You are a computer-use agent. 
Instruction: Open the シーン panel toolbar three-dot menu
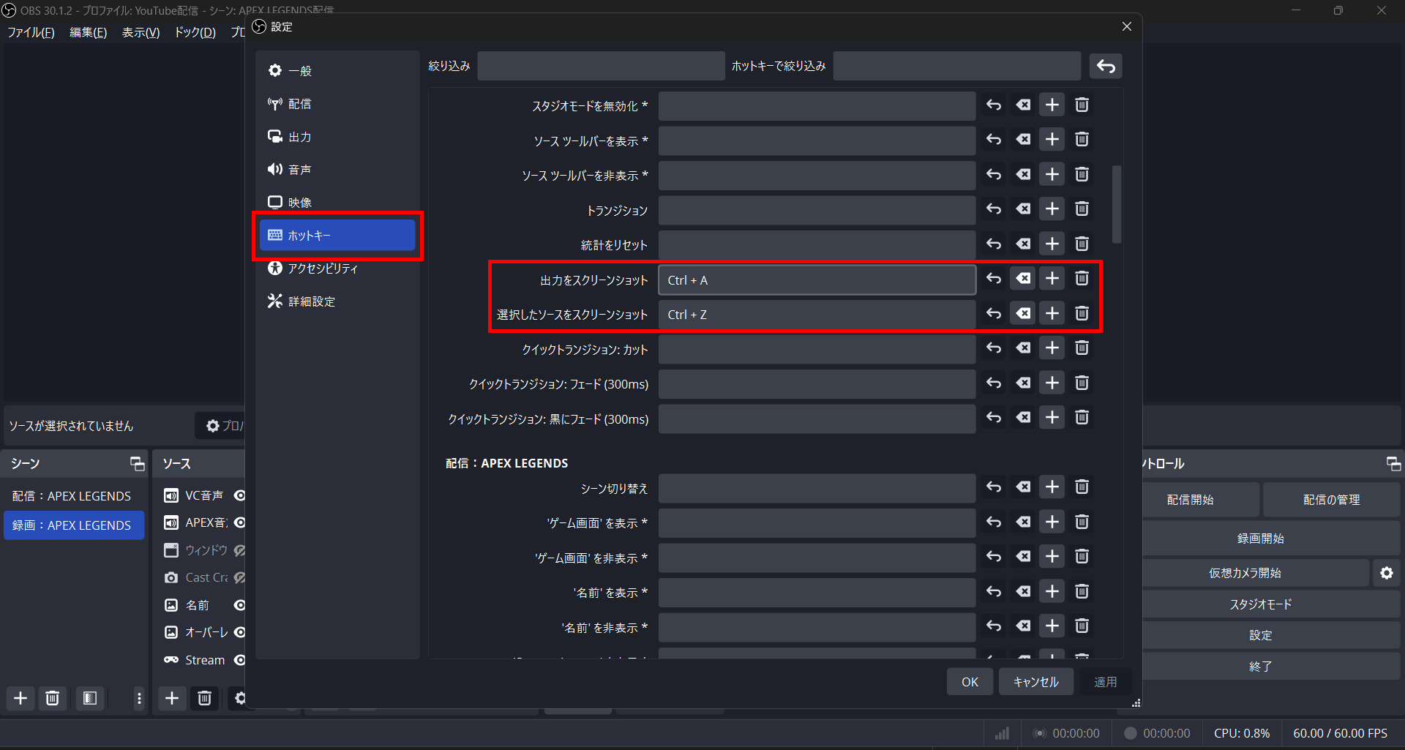(139, 698)
